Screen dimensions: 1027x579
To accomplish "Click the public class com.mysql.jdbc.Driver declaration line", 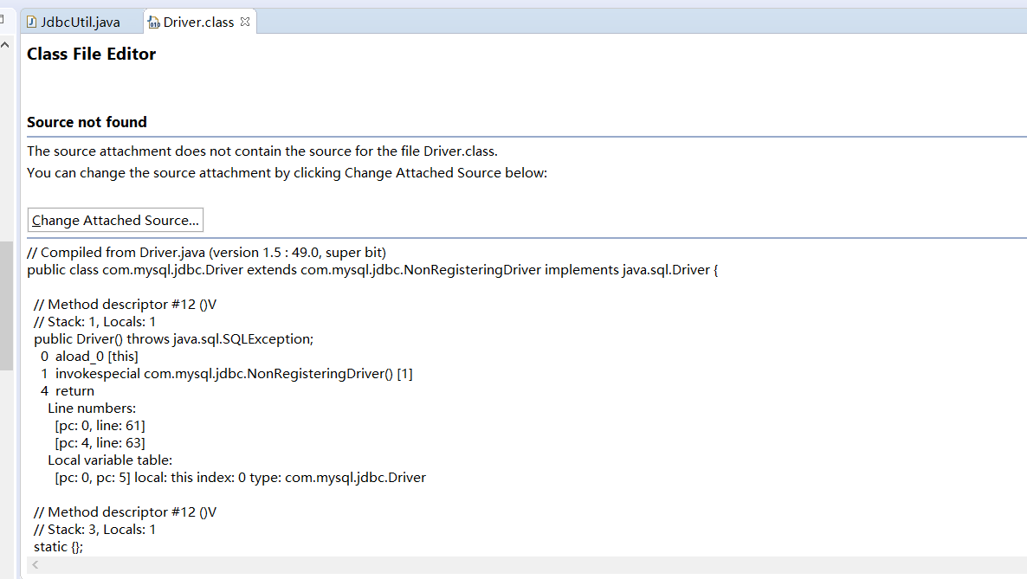I will (x=372, y=270).
